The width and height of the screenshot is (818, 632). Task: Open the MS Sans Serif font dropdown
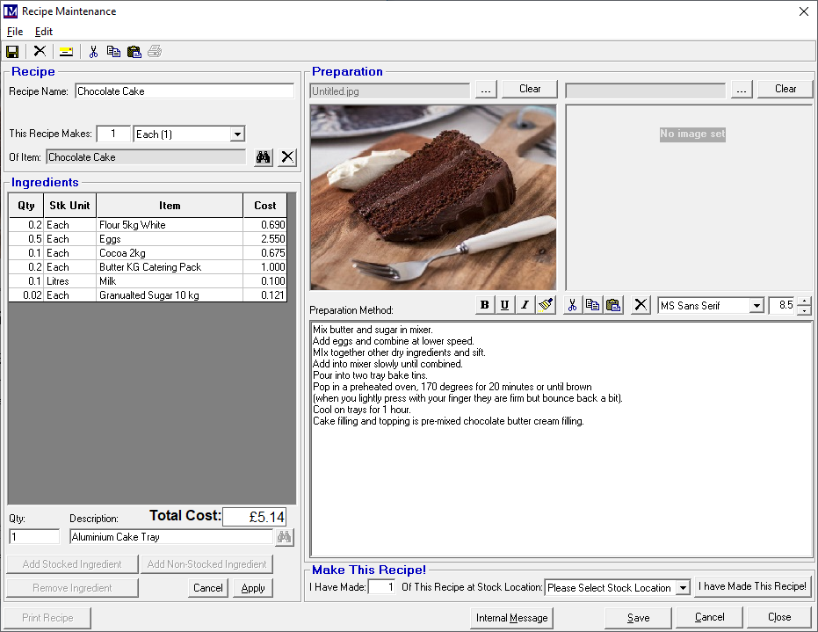pyautogui.click(x=756, y=306)
